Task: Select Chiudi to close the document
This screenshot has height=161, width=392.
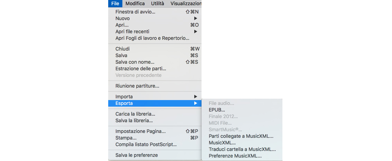Action: pyautogui.click(x=122, y=49)
